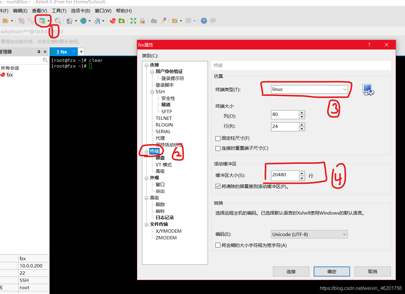This screenshot has width=405, height=294.
Task: Click the rows (行) input field
Action: (285, 127)
